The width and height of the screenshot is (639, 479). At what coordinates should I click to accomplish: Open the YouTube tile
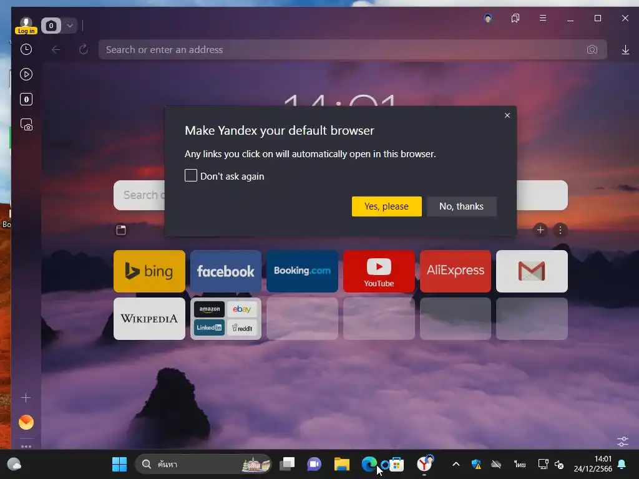point(379,271)
